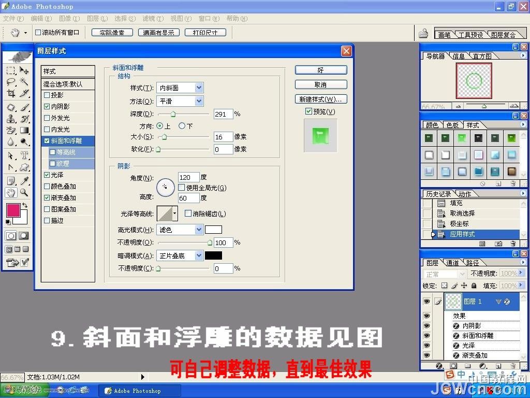530x398 pixels.
Task: Toggle the 预览 preview checkbox
Action: click(308, 111)
